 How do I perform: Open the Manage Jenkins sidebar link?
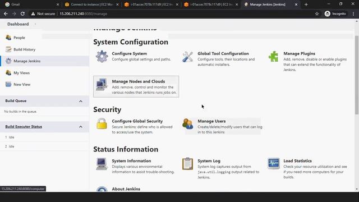(x=27, y=61)
